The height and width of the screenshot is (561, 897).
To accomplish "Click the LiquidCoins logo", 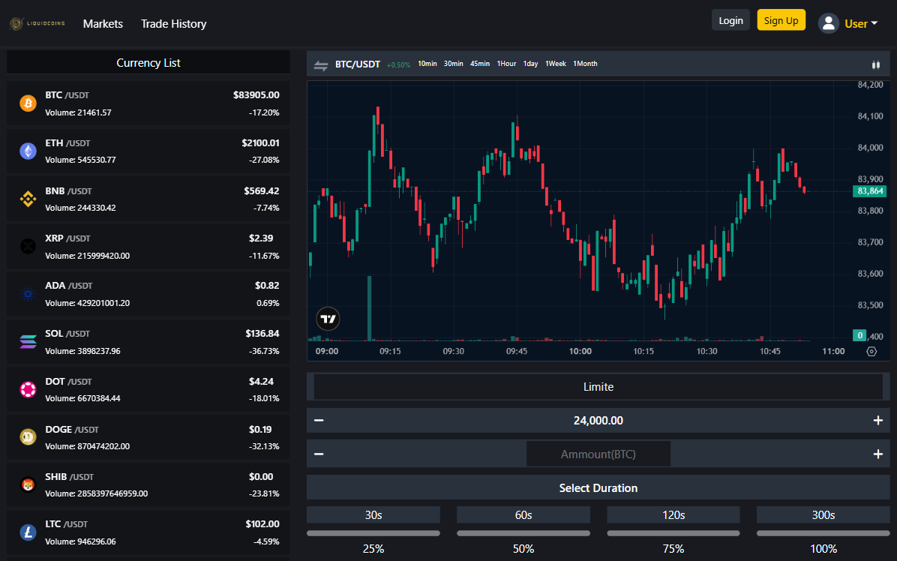I will [37, 24].
